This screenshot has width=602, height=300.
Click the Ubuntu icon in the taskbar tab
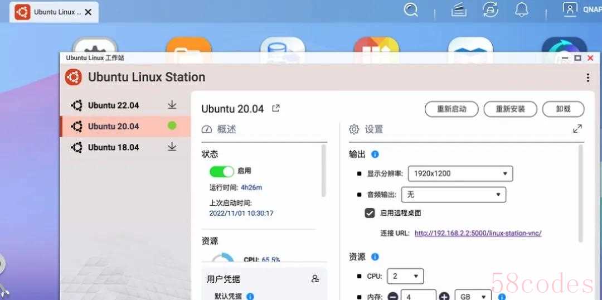coord(22,12)
